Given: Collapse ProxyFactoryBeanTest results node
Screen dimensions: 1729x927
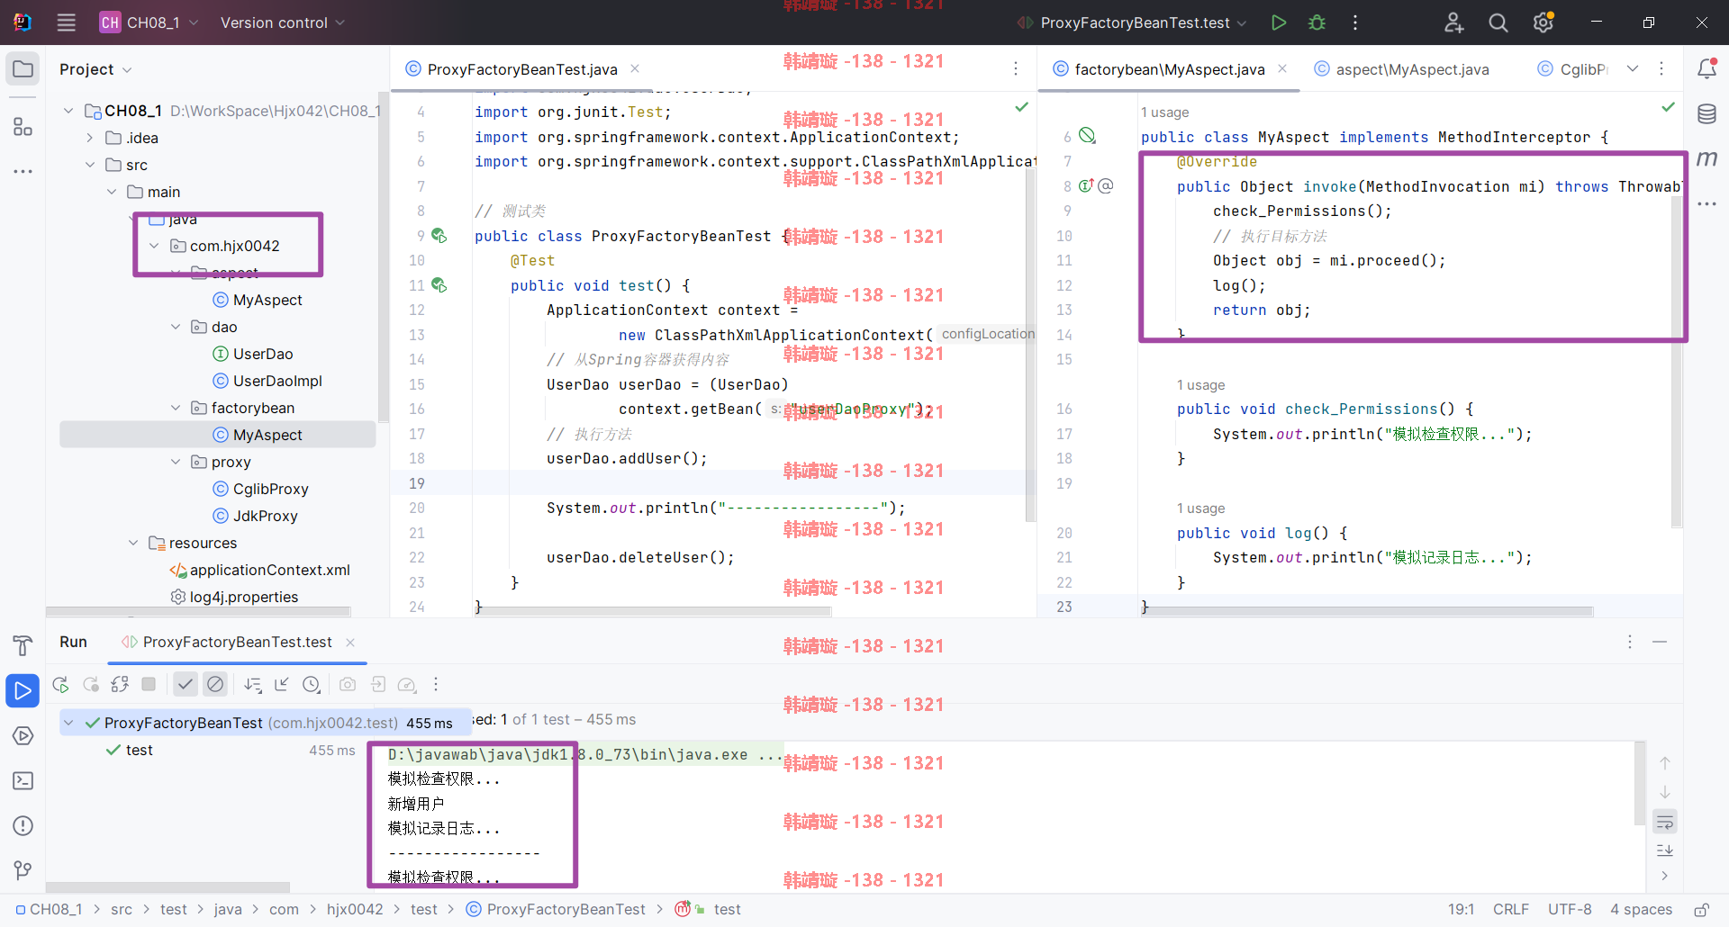Looking at the screenshot, I should tap(68, 723).
